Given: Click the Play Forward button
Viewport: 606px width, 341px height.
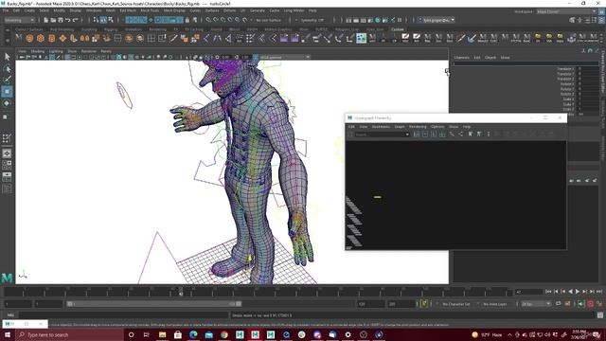Looking at the screenshot, I should [578, 292].
